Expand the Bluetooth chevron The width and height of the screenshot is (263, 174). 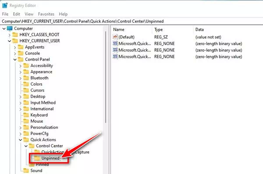tap(20, 78)
